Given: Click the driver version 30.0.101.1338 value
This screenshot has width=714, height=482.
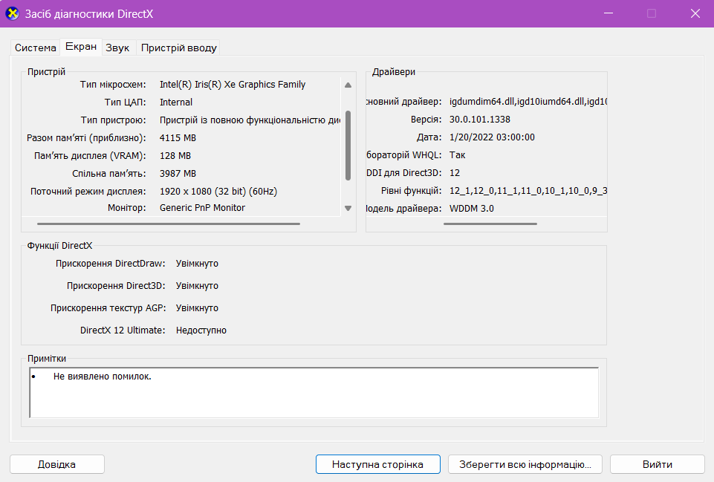Looking at the screenshot, I should coord(480,120).
